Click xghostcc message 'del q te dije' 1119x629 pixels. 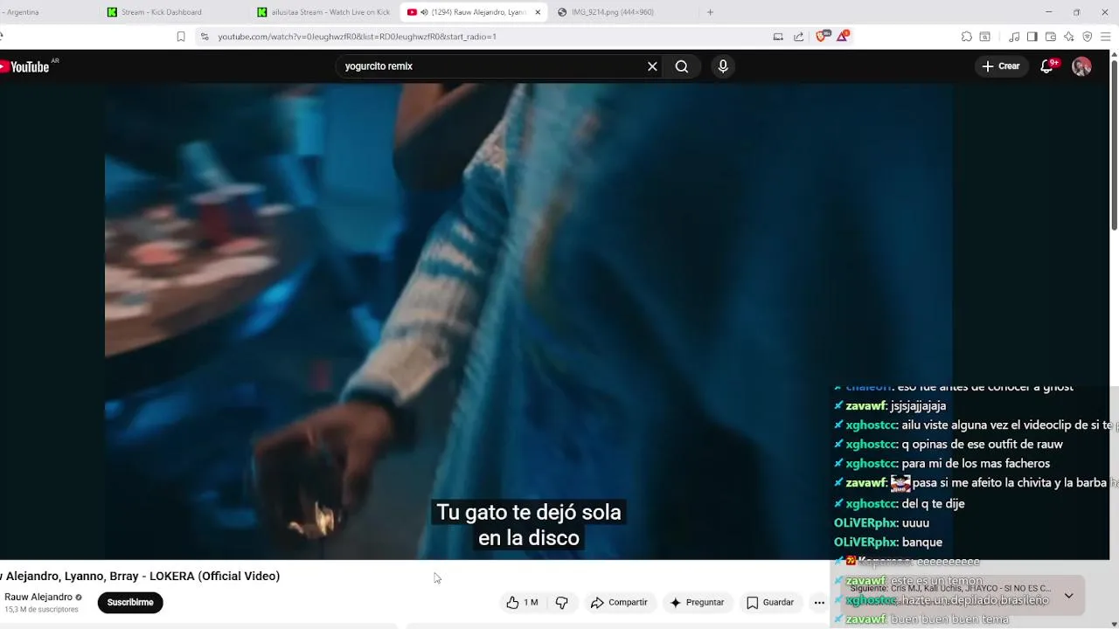point(933,504)
